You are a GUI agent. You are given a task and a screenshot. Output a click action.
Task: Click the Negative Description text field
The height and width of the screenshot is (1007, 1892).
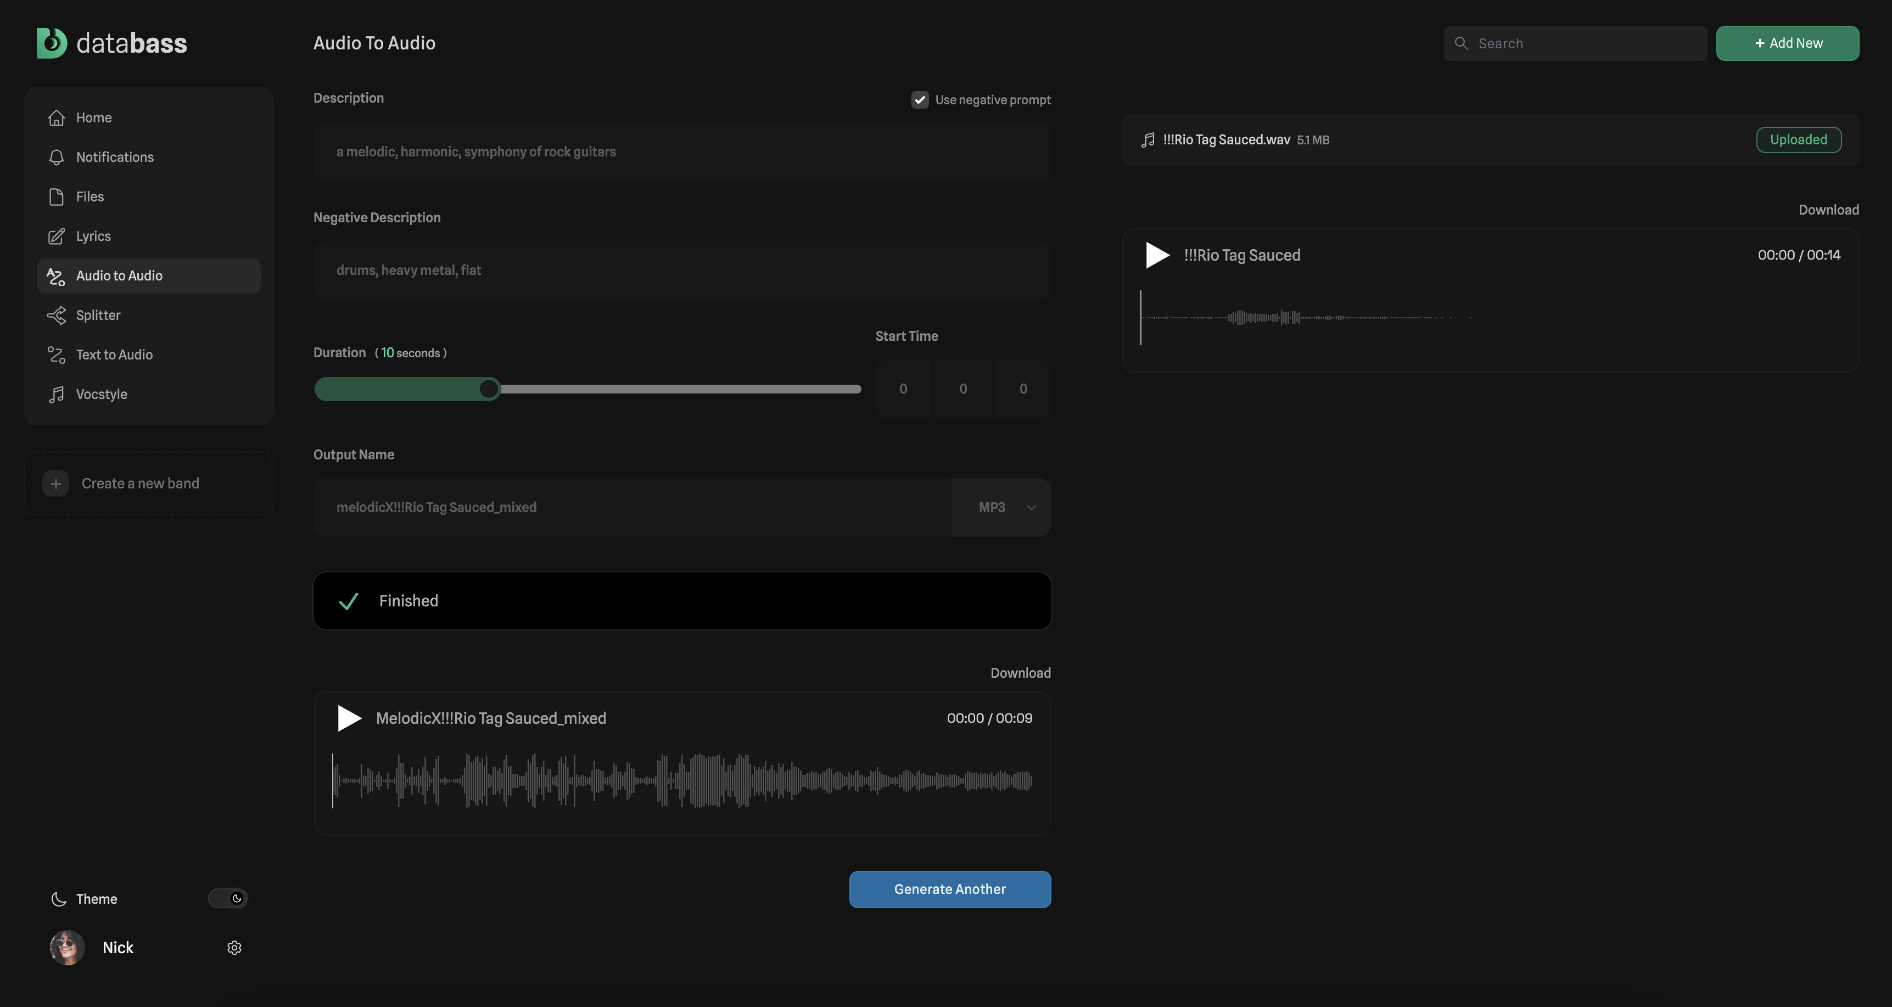[682, 271]
